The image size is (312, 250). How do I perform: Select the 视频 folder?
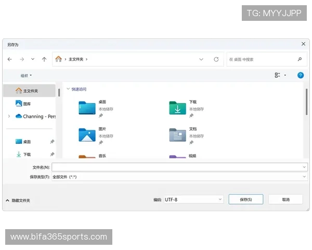click(x=183, y=156)
